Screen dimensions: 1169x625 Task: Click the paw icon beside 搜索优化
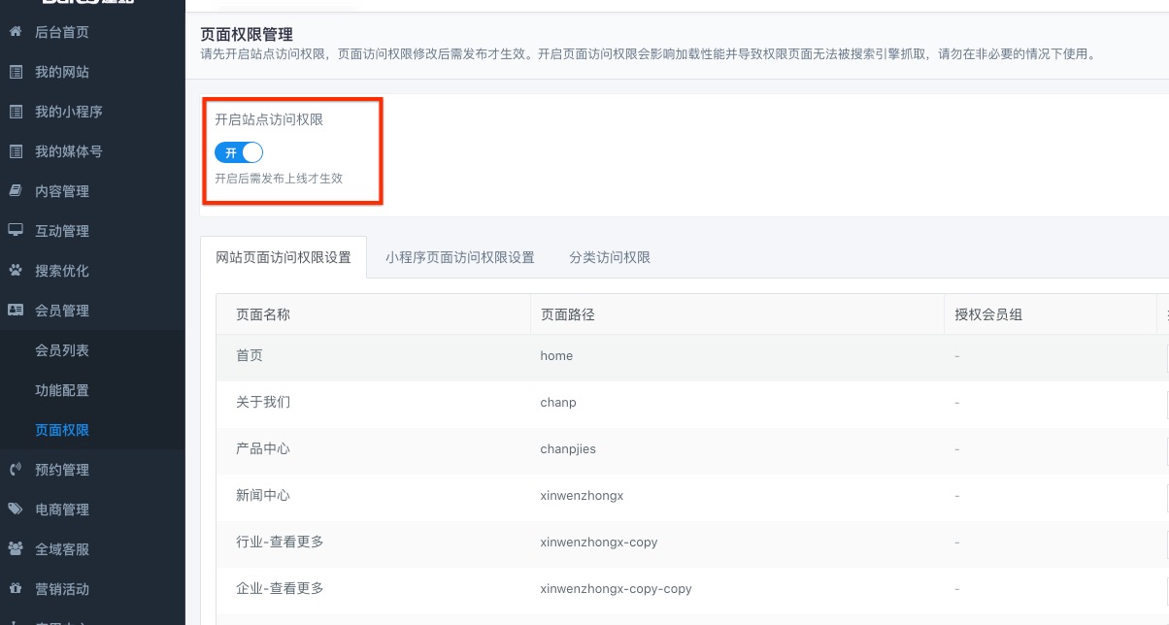pos(16,271)
